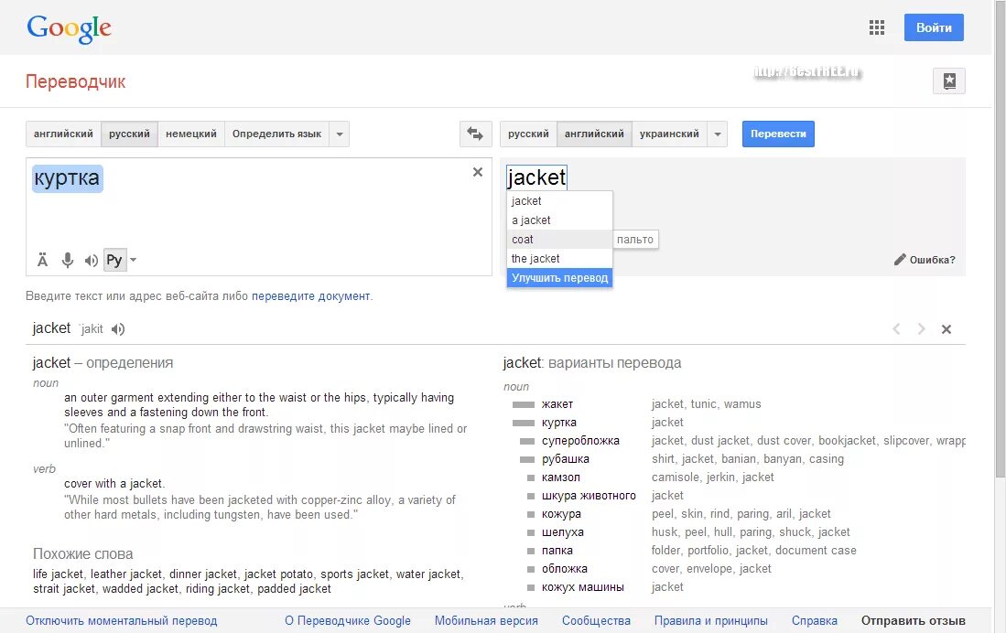Swap source and target languages

[475, 134]
